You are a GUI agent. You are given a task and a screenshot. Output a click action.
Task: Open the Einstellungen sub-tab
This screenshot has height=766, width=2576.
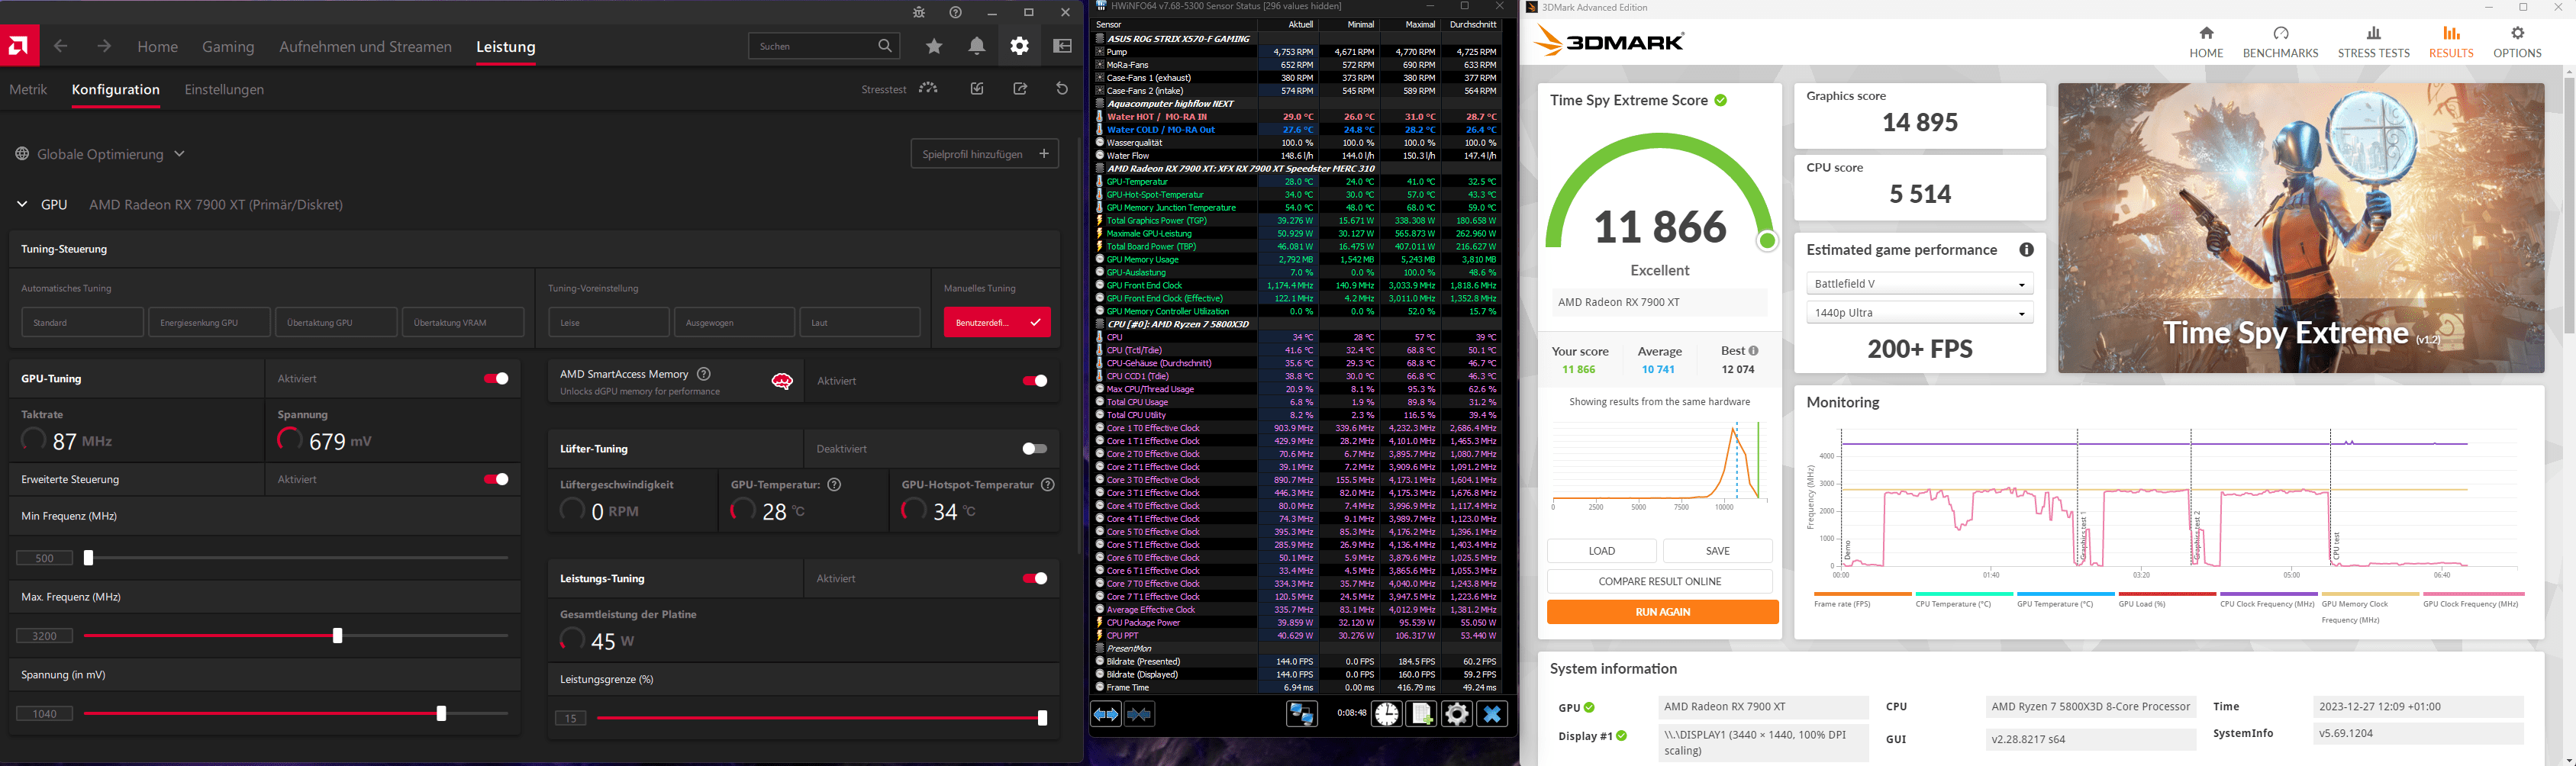click(x=224, y=90)
